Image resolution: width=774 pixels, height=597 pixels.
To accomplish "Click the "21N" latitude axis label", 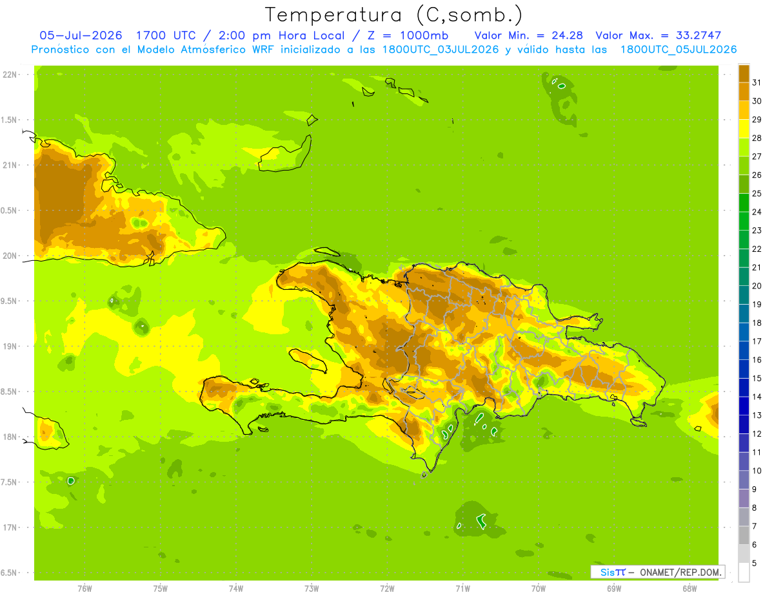I will 11,165.
